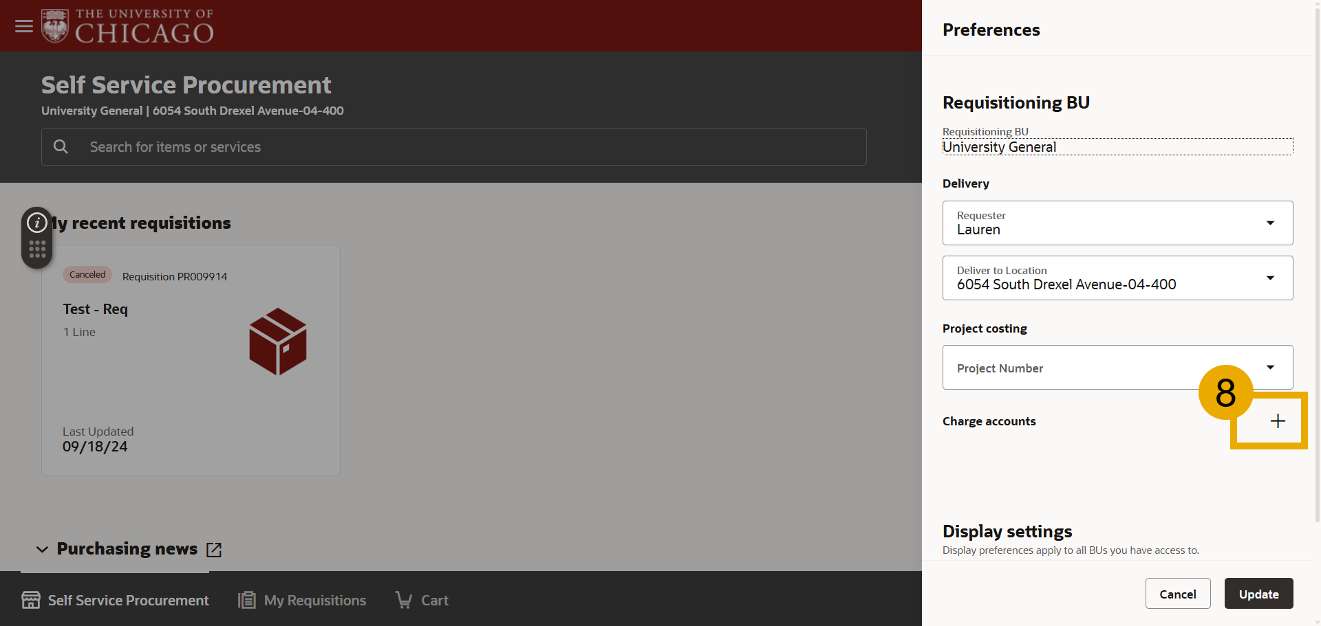The width and height of the screenshot is (1321, 626).
Task: Click the Self Service Procurement store icon
Action: 31,600
